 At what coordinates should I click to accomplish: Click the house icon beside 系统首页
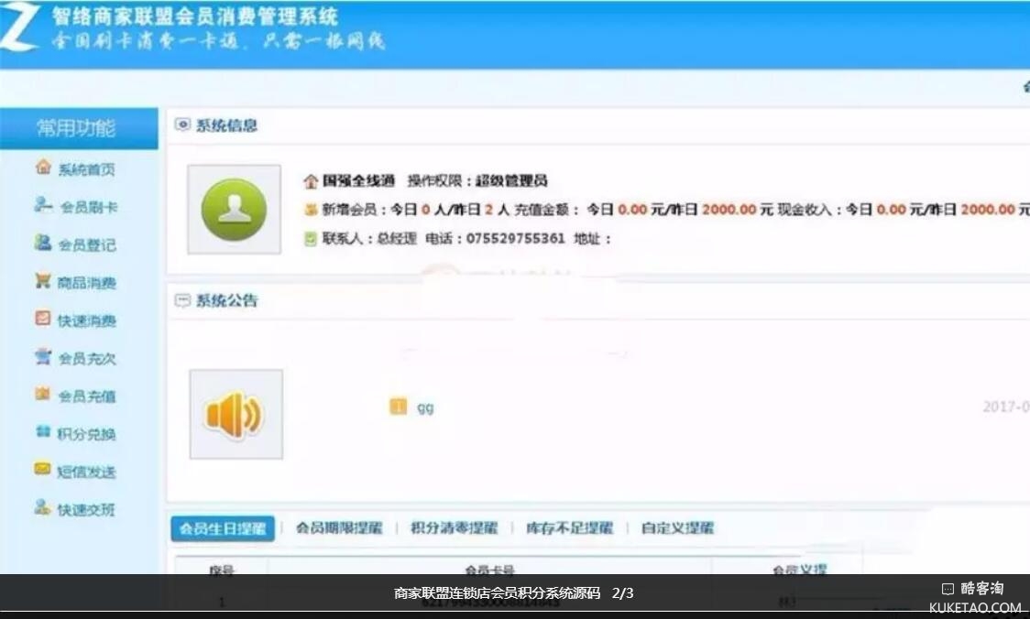point(43,167)
